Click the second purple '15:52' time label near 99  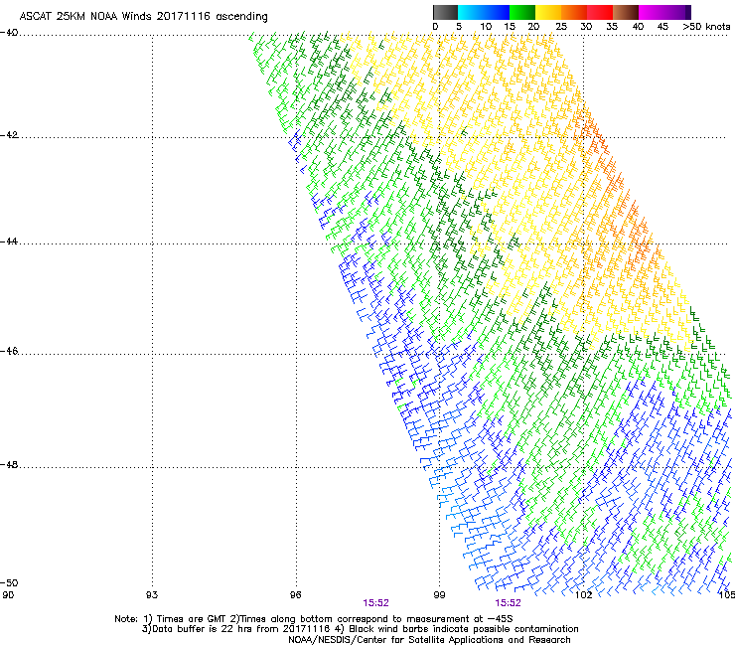click(509, 603)
